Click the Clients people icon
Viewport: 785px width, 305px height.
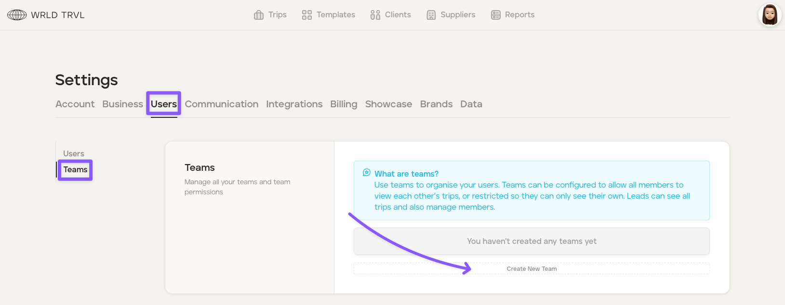click(375, 15)
